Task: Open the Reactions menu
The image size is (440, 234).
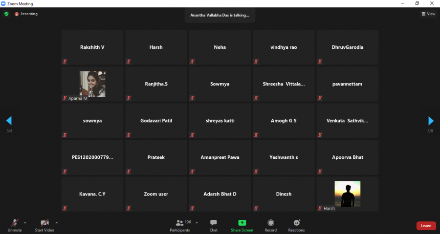Action: click(296, 223)
